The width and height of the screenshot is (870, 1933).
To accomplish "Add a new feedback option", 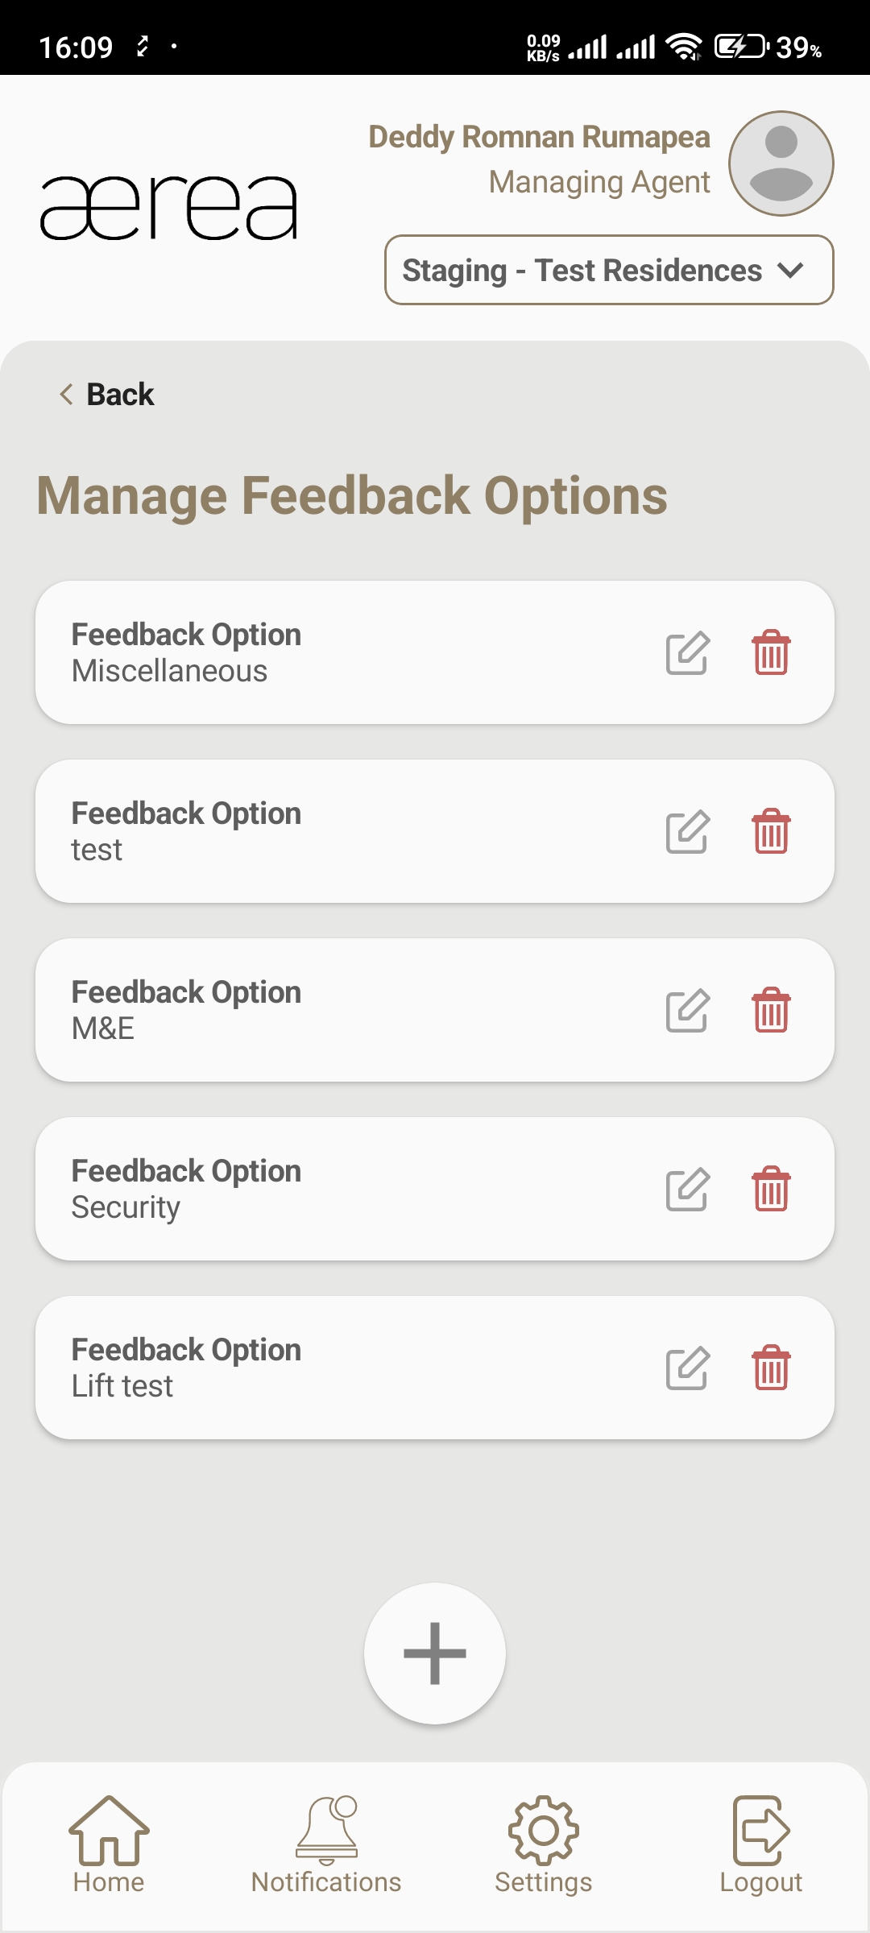I will tap(435, 1654).
